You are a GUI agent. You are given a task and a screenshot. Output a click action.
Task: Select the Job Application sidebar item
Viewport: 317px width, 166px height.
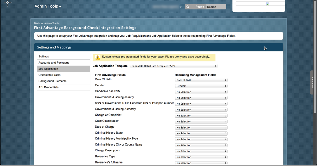pyautogui.click(x=64, y=69)
